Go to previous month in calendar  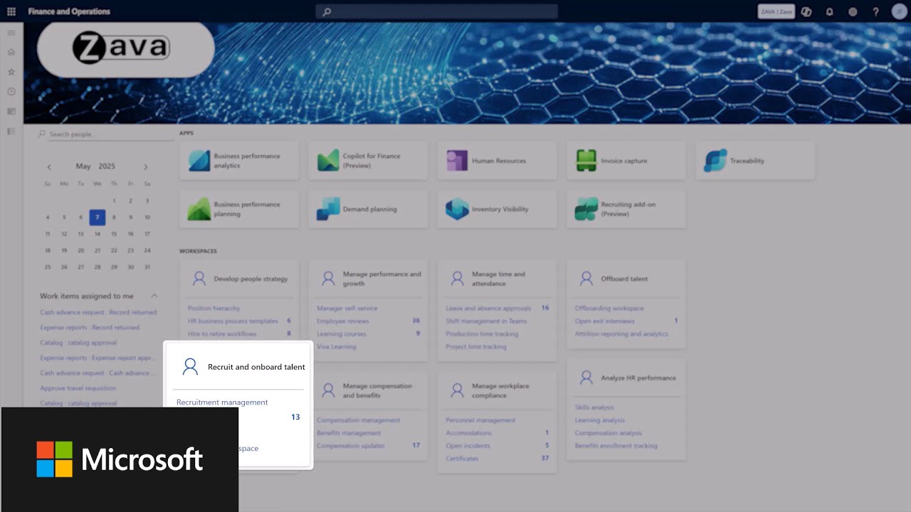pos(49,167)
